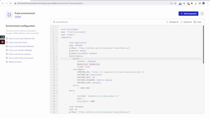Screen dimensions: 210x118
Task: Click Add component button
Action: pyautogui.click(x=188, y=14)
